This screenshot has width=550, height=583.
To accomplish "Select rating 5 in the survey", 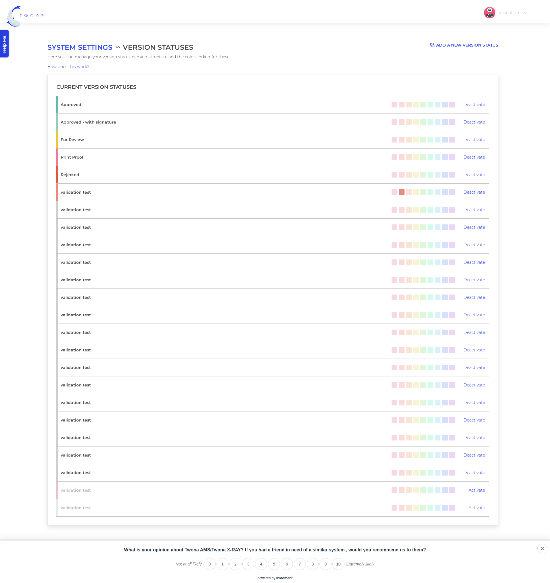I will tap(274, 564).
